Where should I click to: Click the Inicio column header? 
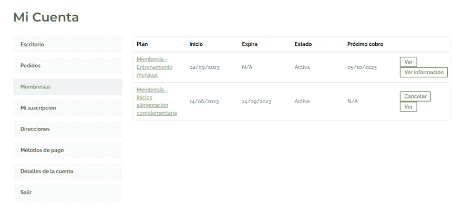196,44
